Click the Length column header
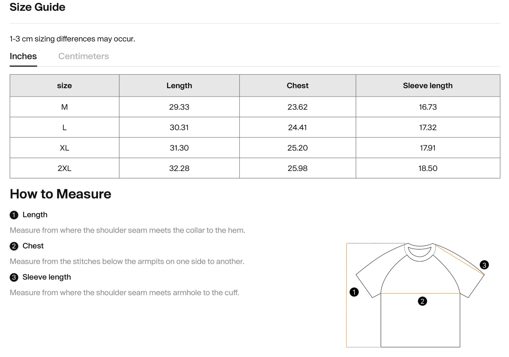Screen dimensions: 509x357 pyautogui.click(x=179, y=86)
